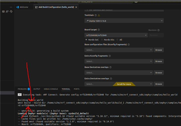Click the Board target label
Image resolution: width=181 pixels, height=126 pixels.
click(91, 30)
